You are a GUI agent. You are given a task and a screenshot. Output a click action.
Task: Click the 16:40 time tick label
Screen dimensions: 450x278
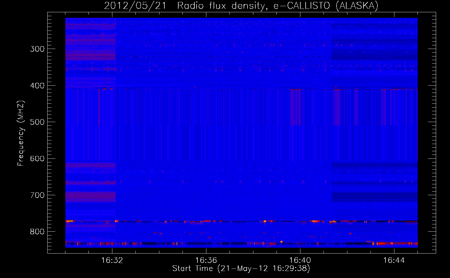300,260
